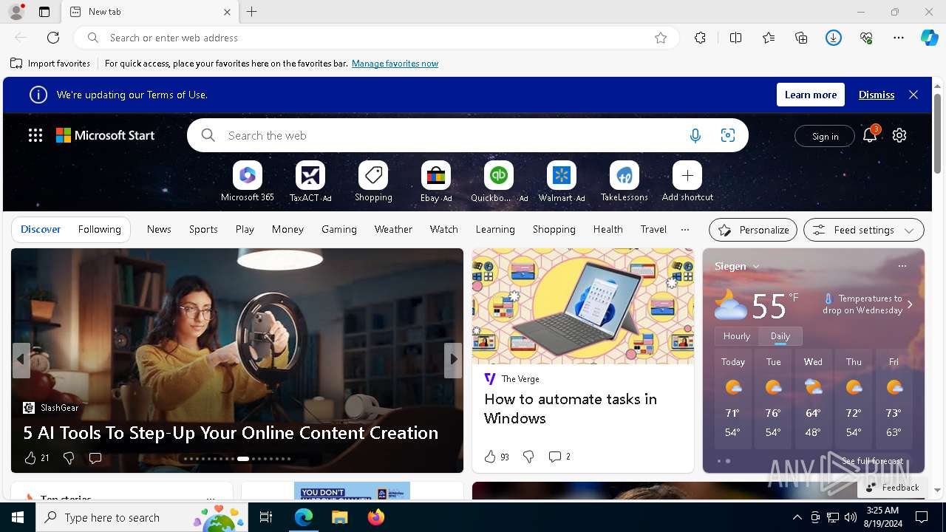Screen dimensions: 946x532
Task: Switch to the Discover tab
Action: [41, 230]
